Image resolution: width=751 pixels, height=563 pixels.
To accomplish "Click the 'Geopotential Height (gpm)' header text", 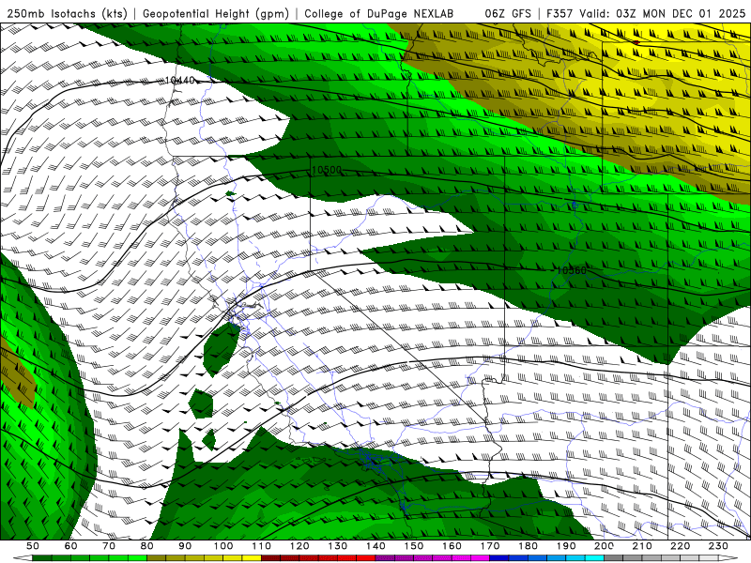I will click(x=216, y=13).
